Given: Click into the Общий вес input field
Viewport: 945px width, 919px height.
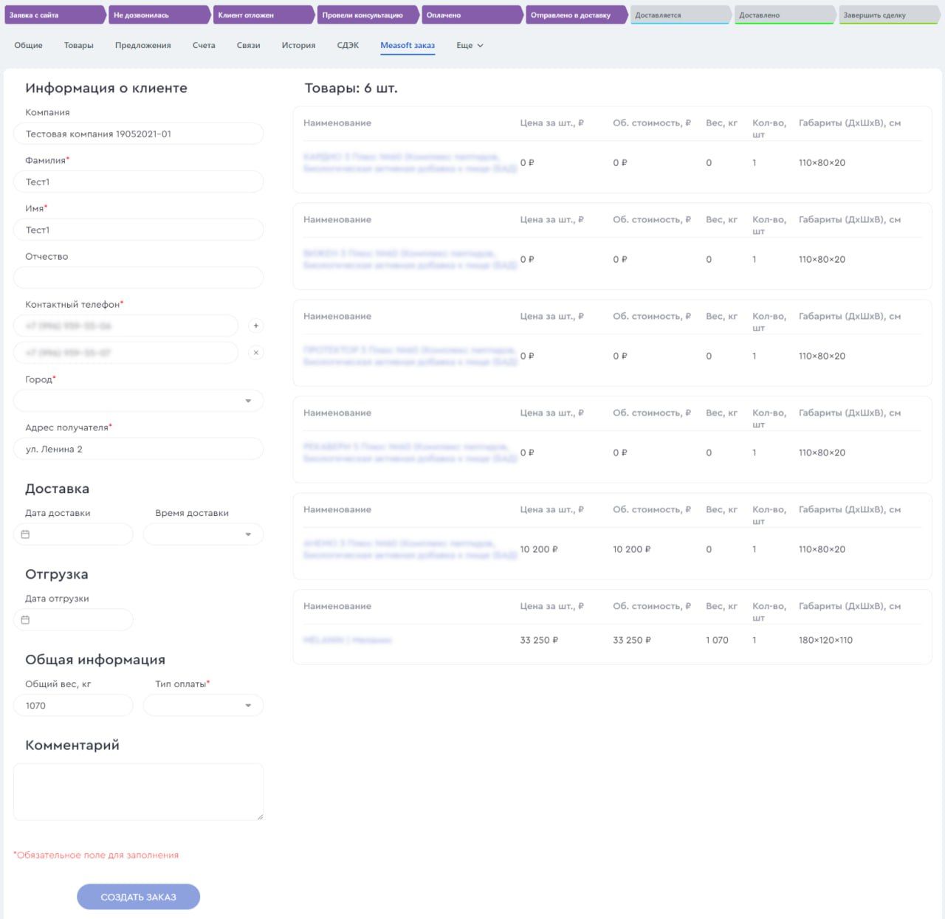Looking at the screenshot, I should point(73,706).
